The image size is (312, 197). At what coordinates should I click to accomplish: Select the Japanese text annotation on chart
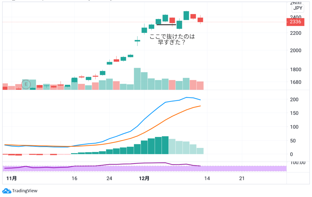click(x=172, y=40)
